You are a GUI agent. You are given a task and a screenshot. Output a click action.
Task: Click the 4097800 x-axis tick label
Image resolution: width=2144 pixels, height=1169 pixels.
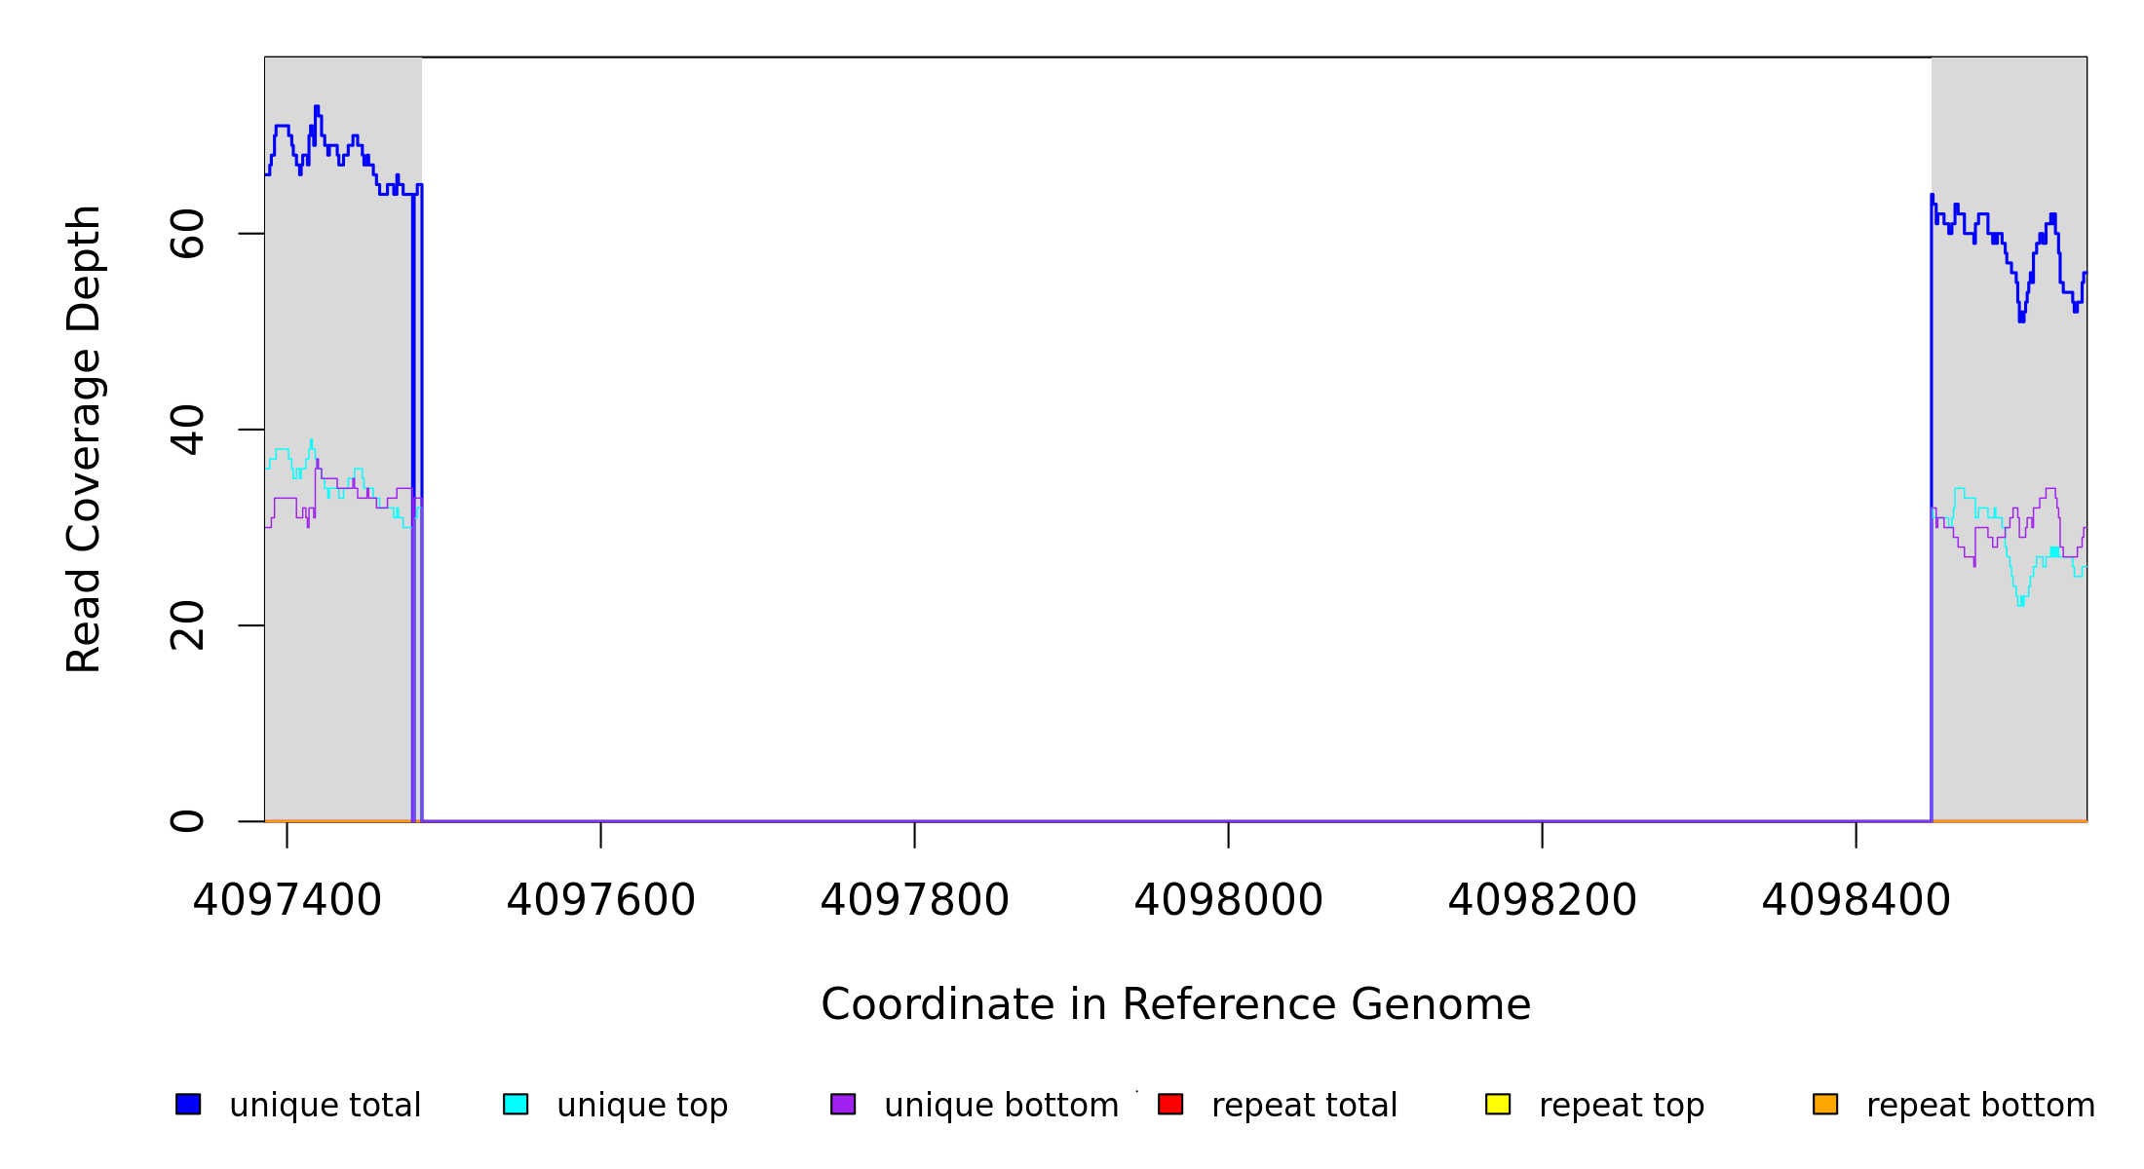914,900
